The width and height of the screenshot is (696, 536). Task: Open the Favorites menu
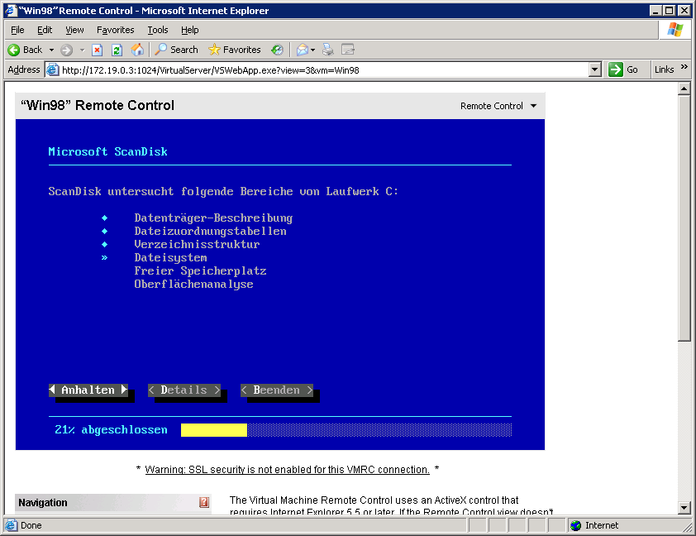click(x=116, y=30)
